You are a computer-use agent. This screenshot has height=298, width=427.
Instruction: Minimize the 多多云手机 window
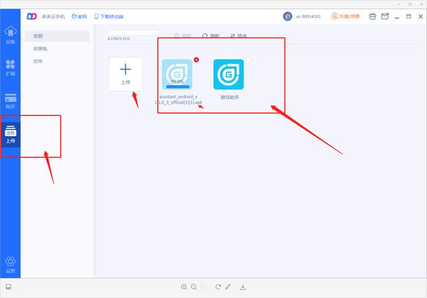point(397,17)
